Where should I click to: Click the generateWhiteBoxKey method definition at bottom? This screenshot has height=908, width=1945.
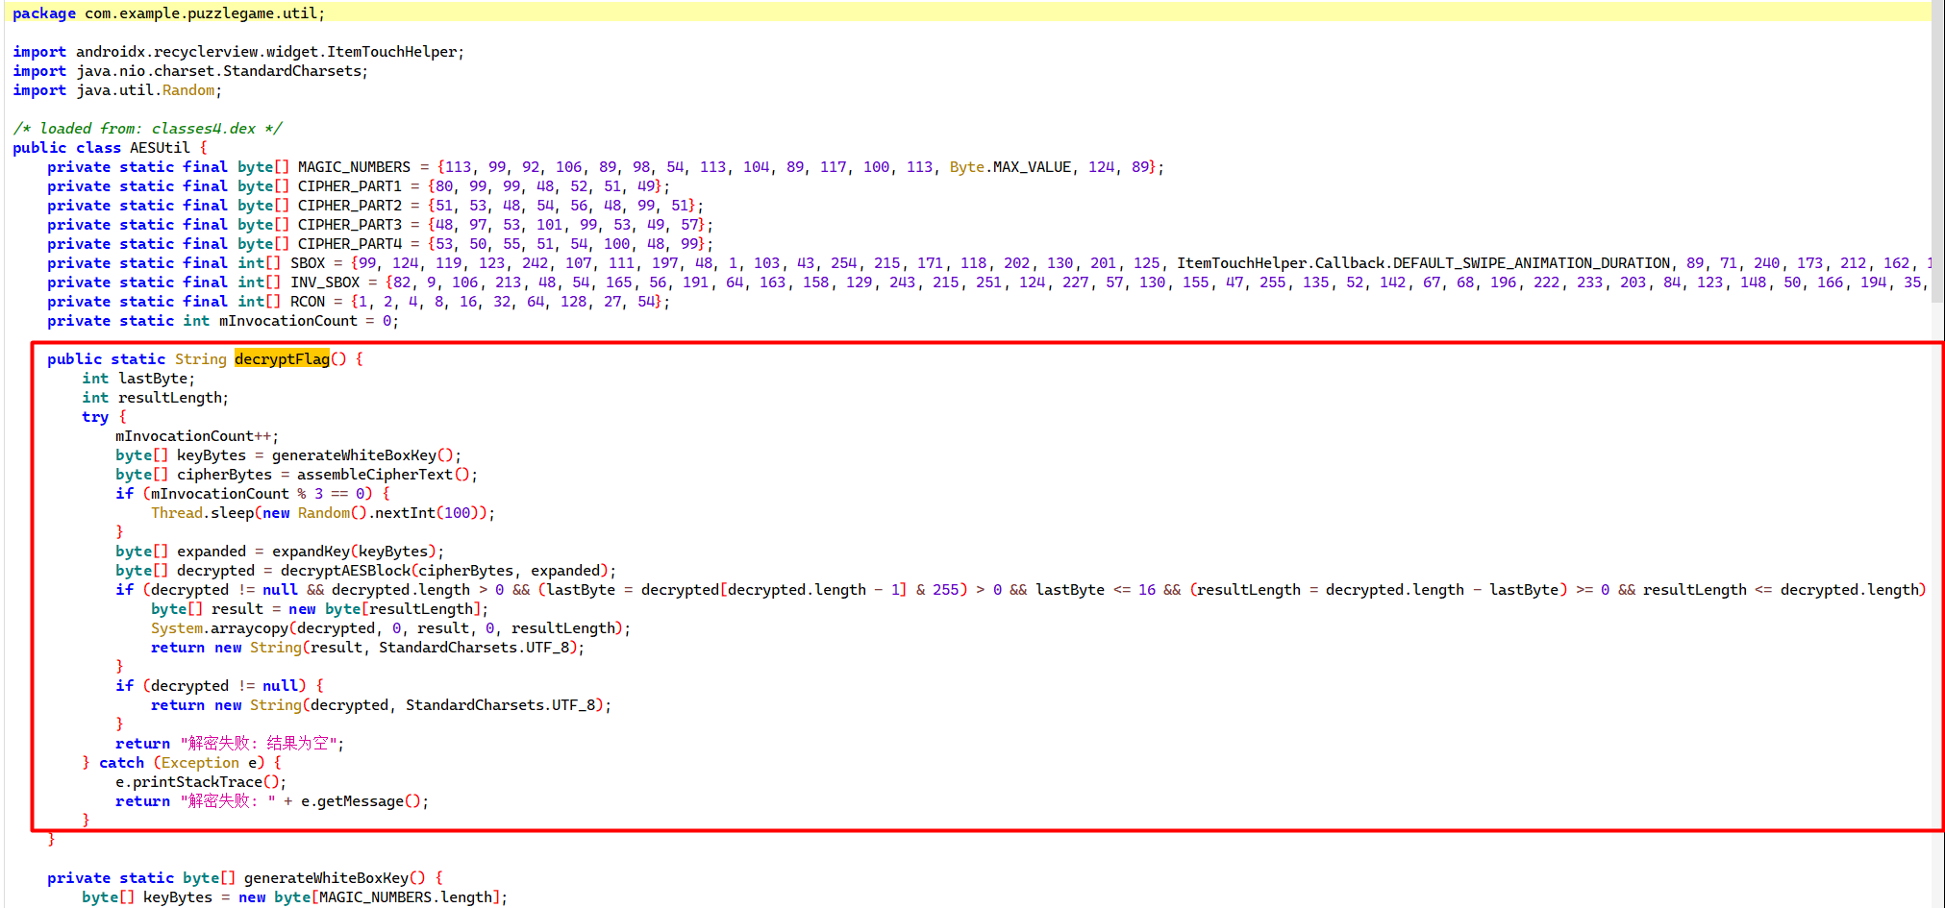pyautogui.click(x=326, y=877)
